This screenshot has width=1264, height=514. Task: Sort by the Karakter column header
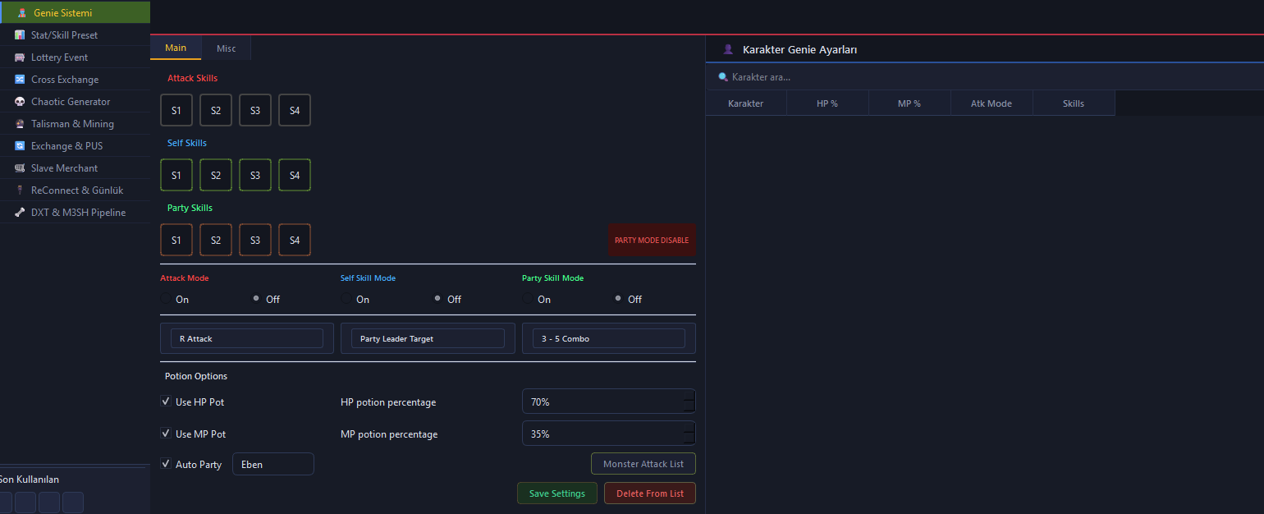click(x=746, y=103)
